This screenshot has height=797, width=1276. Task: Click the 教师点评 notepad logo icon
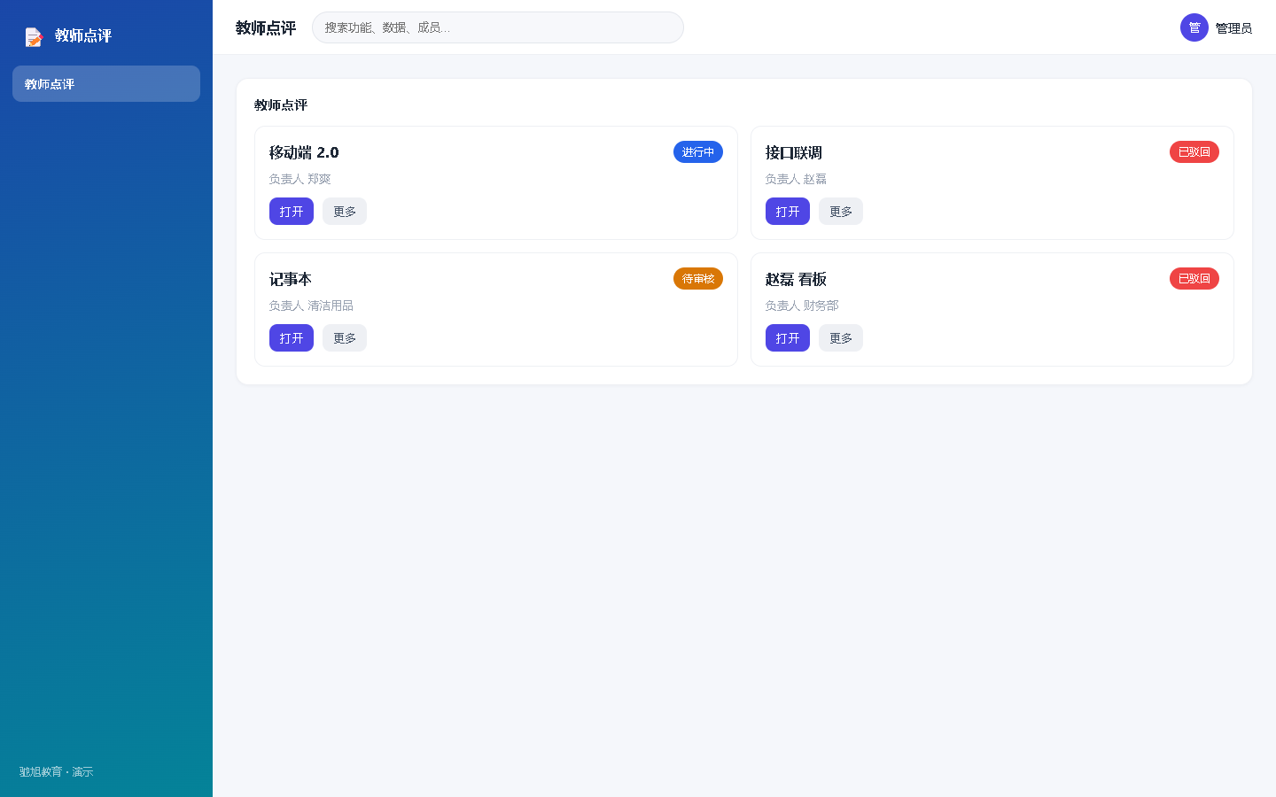click(34, 36)
